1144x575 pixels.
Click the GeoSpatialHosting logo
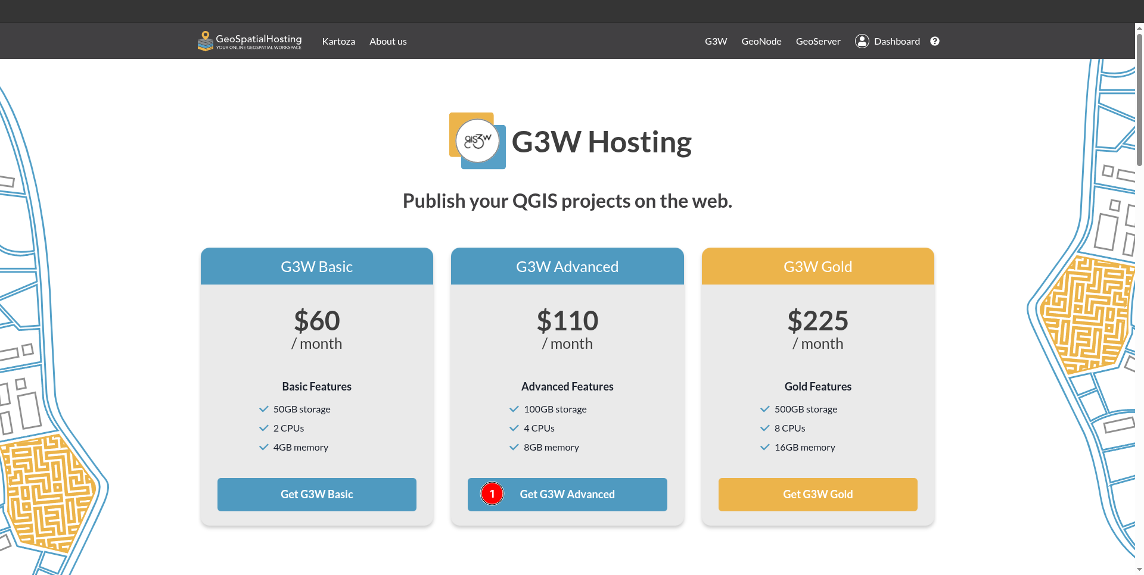tap(250, 41)
